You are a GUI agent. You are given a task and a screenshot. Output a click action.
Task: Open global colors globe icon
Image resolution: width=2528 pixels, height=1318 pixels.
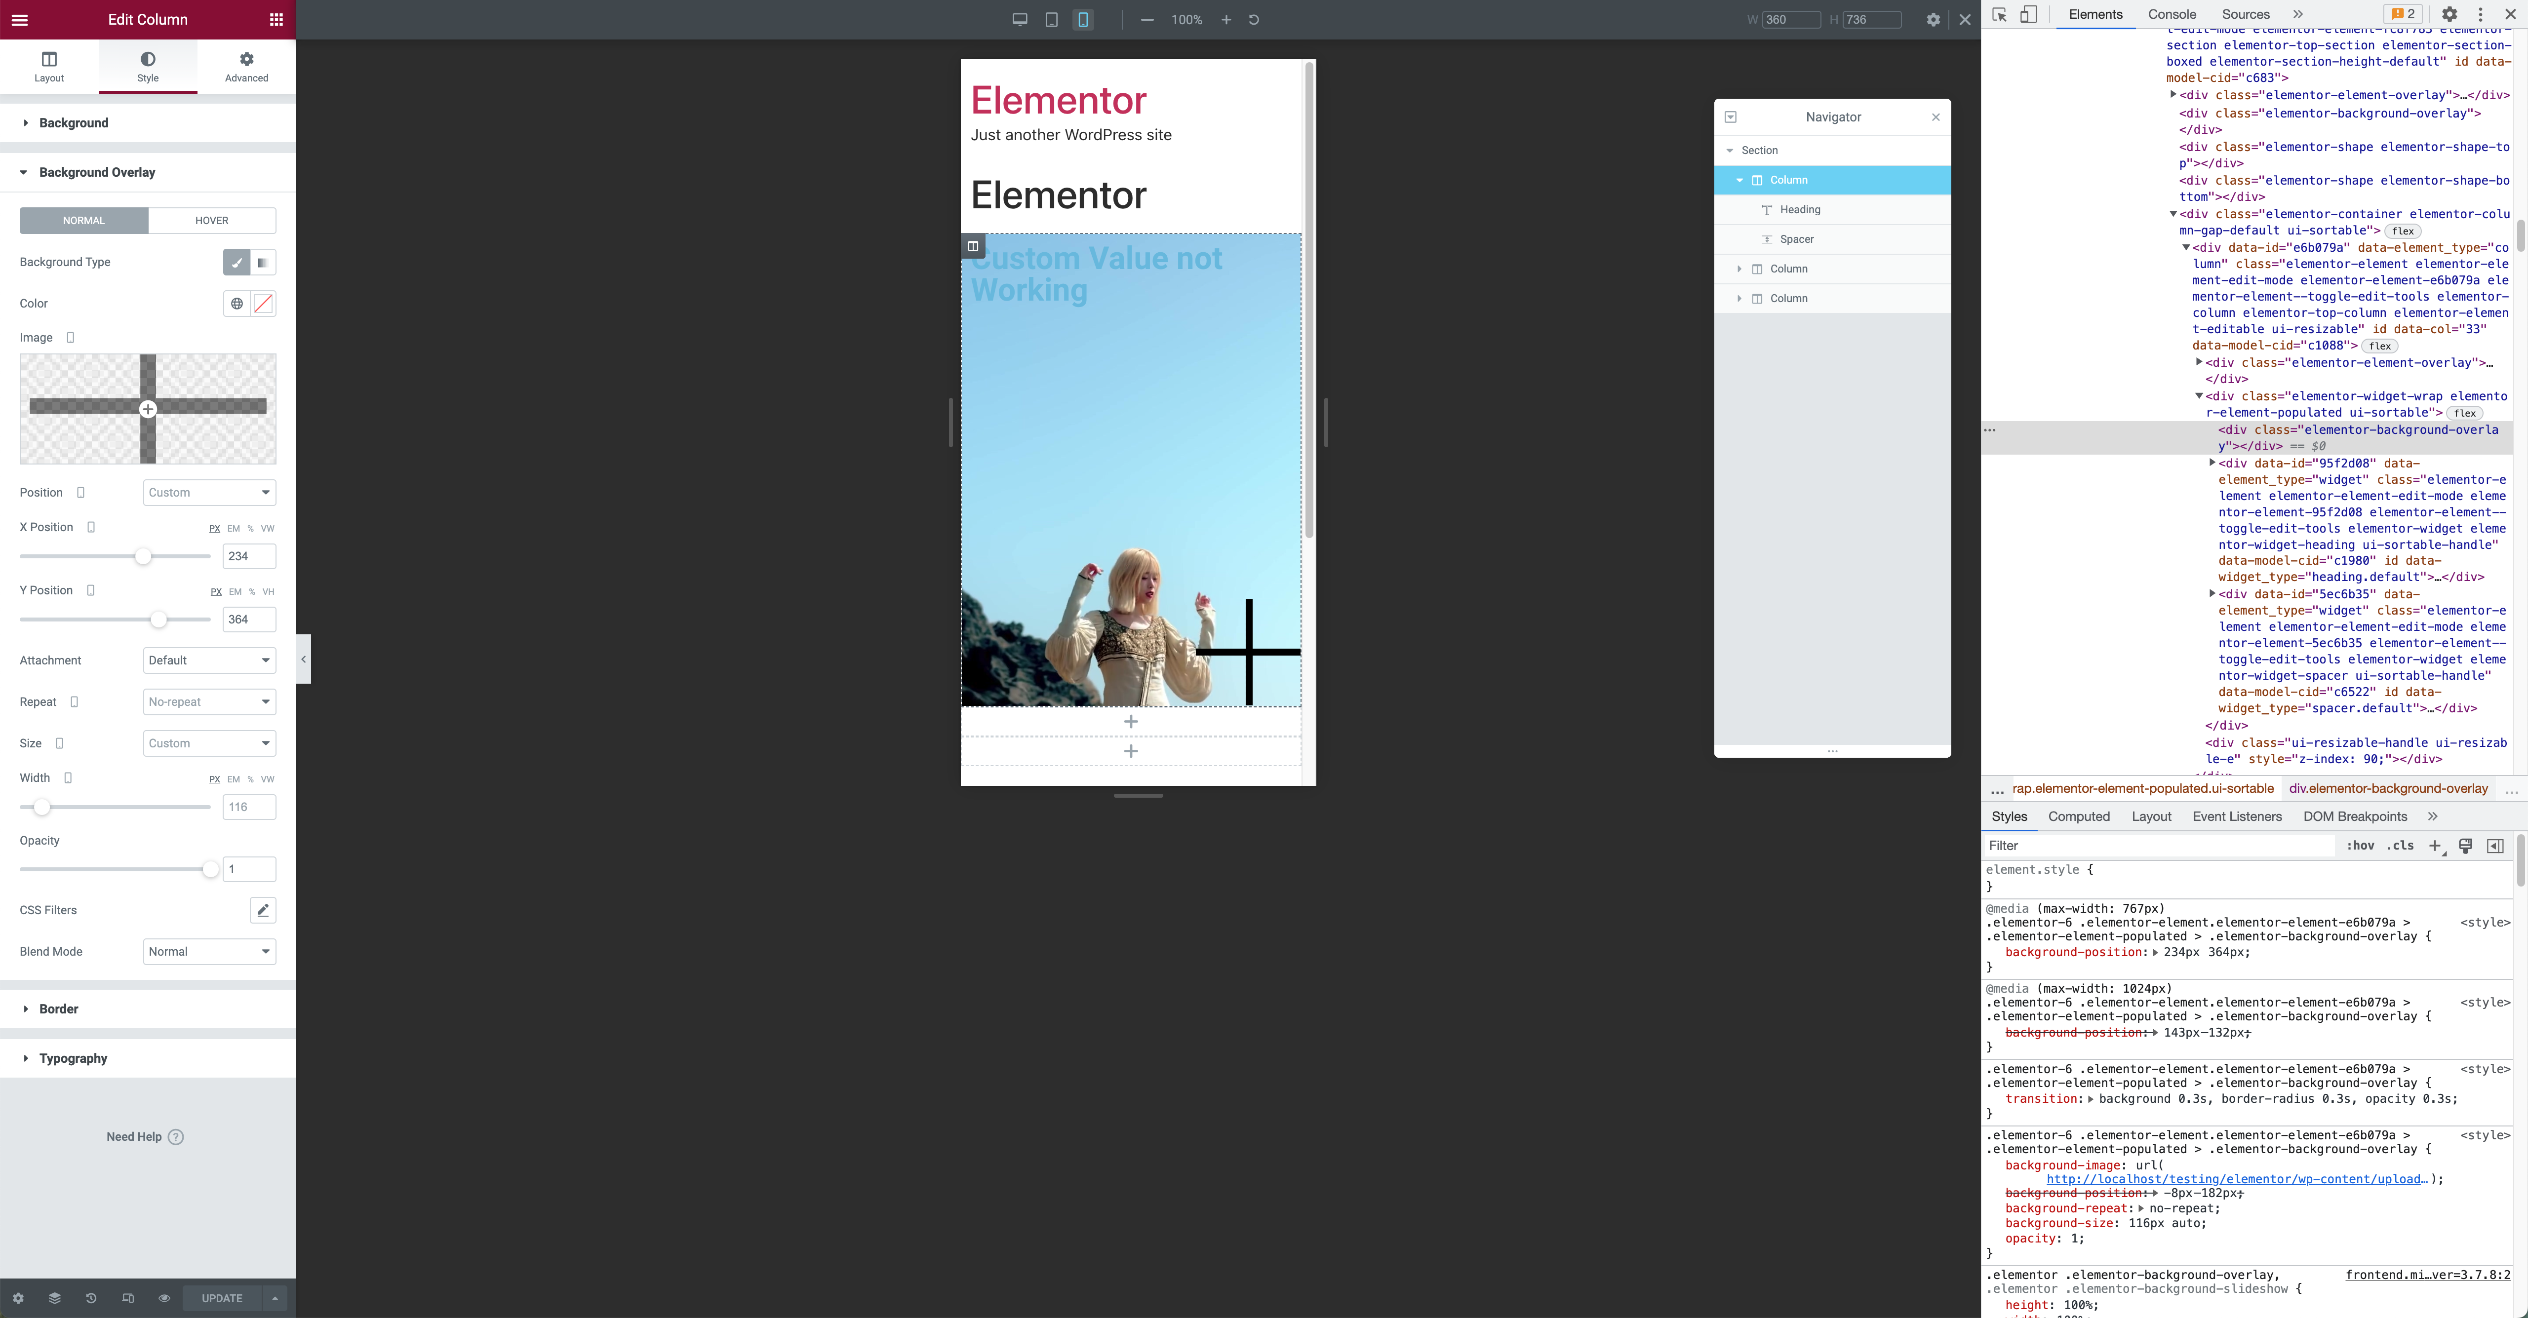(237, 304)
